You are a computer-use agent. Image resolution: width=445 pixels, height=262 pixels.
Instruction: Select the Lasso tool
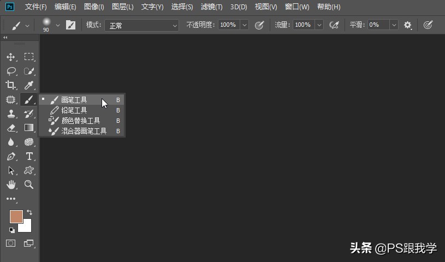[x=11, y=71]
